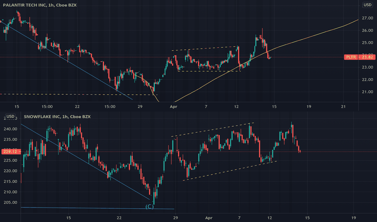Click the 220.00 price axis label
The image size is (377, 222).
click(11, 171)
